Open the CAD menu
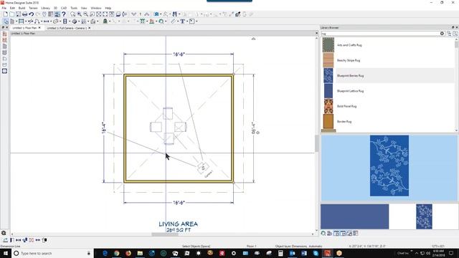The width and height of the screenshot is (459, 258). [64, 8]
